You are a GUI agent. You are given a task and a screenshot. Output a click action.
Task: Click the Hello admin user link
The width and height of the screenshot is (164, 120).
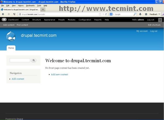coord(138,20)
